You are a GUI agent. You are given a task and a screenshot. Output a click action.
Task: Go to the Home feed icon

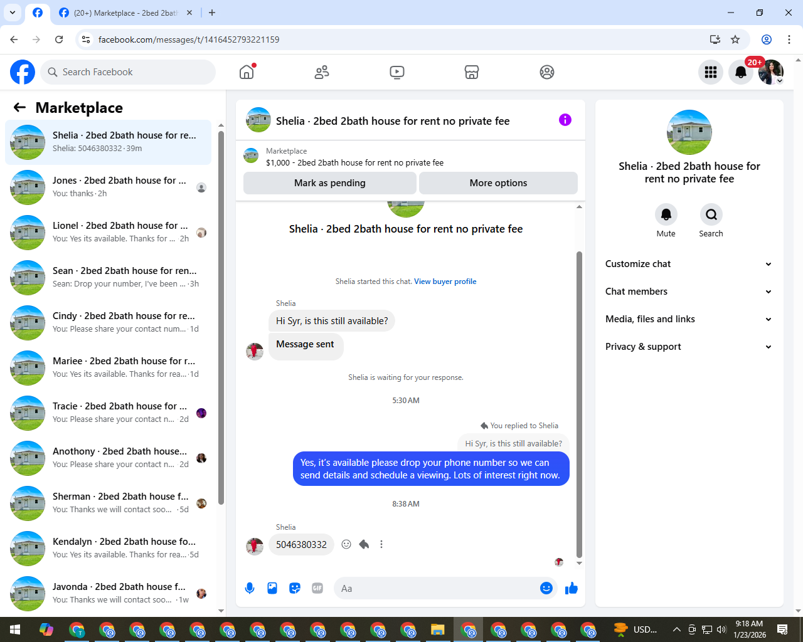pyautogui.click(x=247, y=72)
